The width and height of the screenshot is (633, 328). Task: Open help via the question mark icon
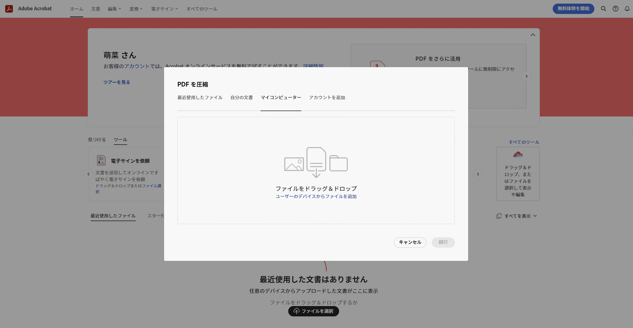pos(615,9)
